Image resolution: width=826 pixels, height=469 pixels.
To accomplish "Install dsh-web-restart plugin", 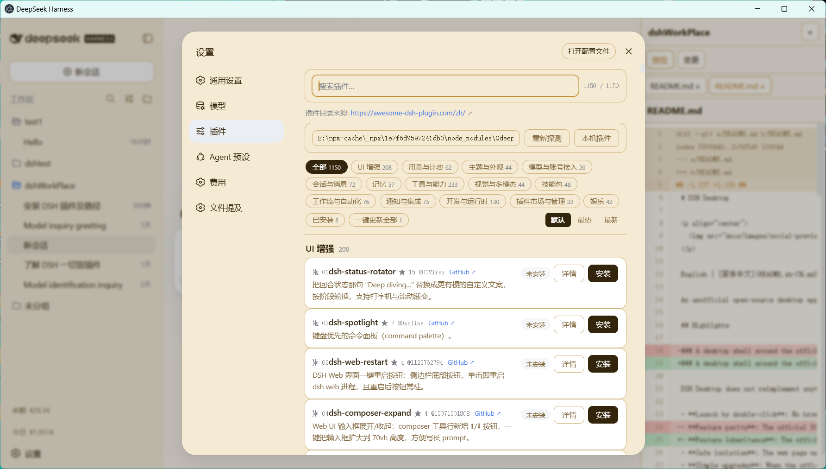I will pos(603,364).
